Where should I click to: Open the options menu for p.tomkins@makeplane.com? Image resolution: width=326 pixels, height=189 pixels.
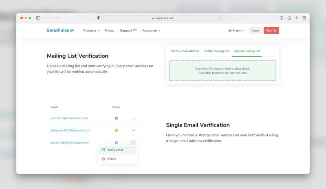click(x=133, y=118)
